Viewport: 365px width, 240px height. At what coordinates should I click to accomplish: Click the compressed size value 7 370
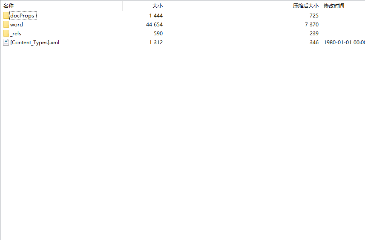[312, 24]
